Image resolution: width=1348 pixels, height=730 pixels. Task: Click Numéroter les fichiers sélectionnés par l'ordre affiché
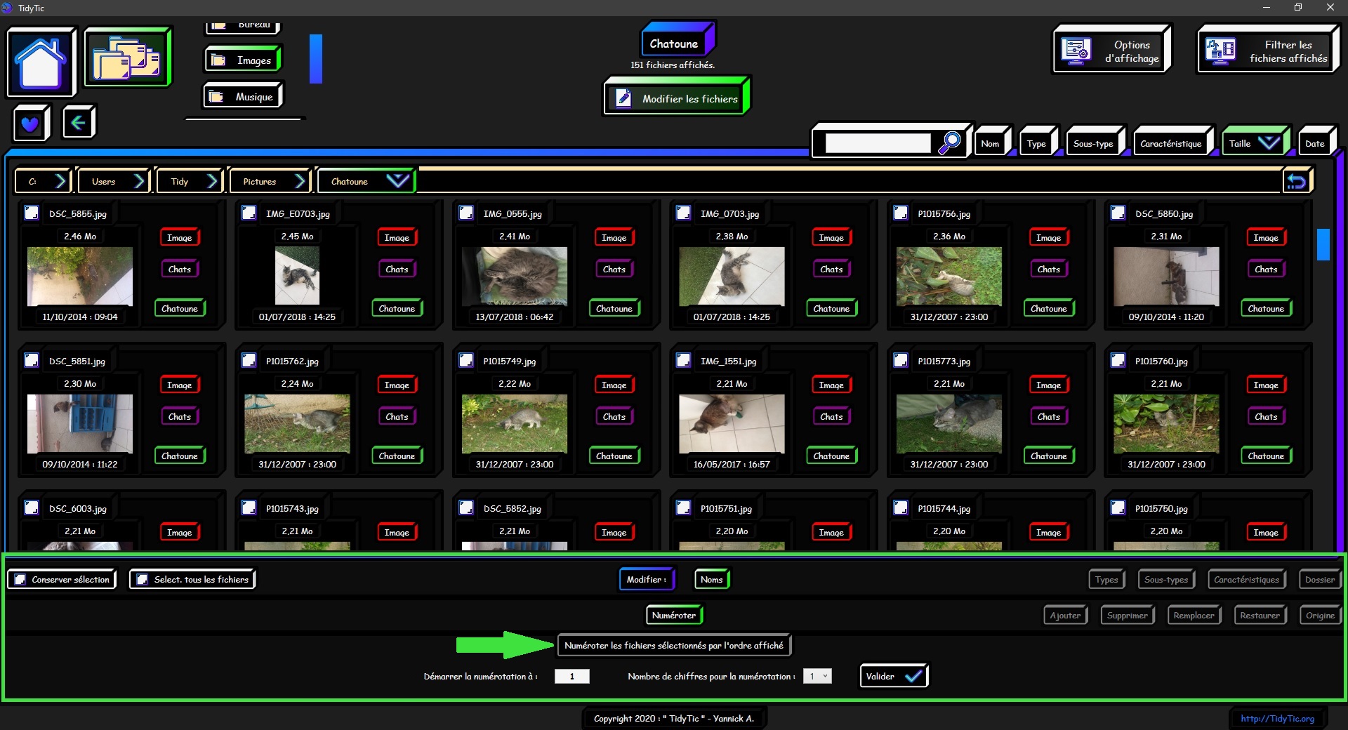[x=674, y=645]
